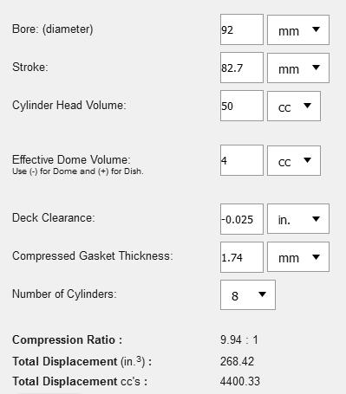Image resolution: width=346 pixels, height=394 pixels.
Task: Click the Bore diameter input field
Action: click(242, 29)
